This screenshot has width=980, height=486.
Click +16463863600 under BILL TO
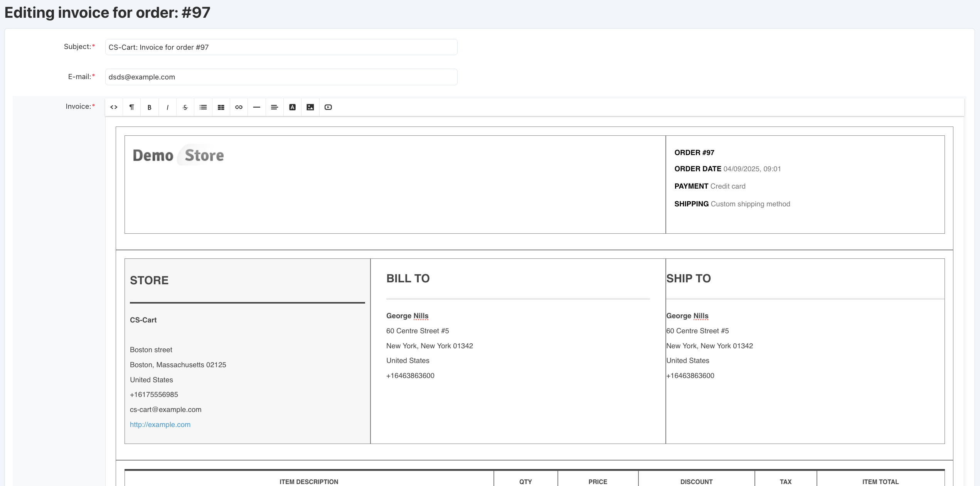click(x=410, y=376)
